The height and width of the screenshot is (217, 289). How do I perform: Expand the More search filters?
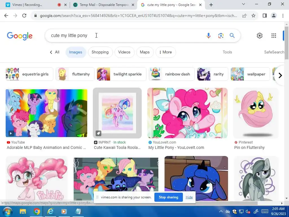(x=166, y=52)
